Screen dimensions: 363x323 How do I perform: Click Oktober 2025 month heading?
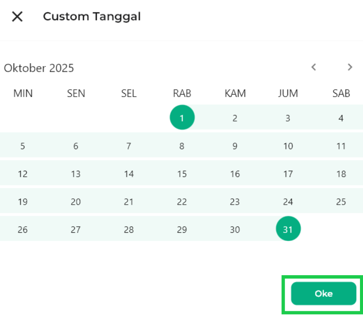pos(39,68)
